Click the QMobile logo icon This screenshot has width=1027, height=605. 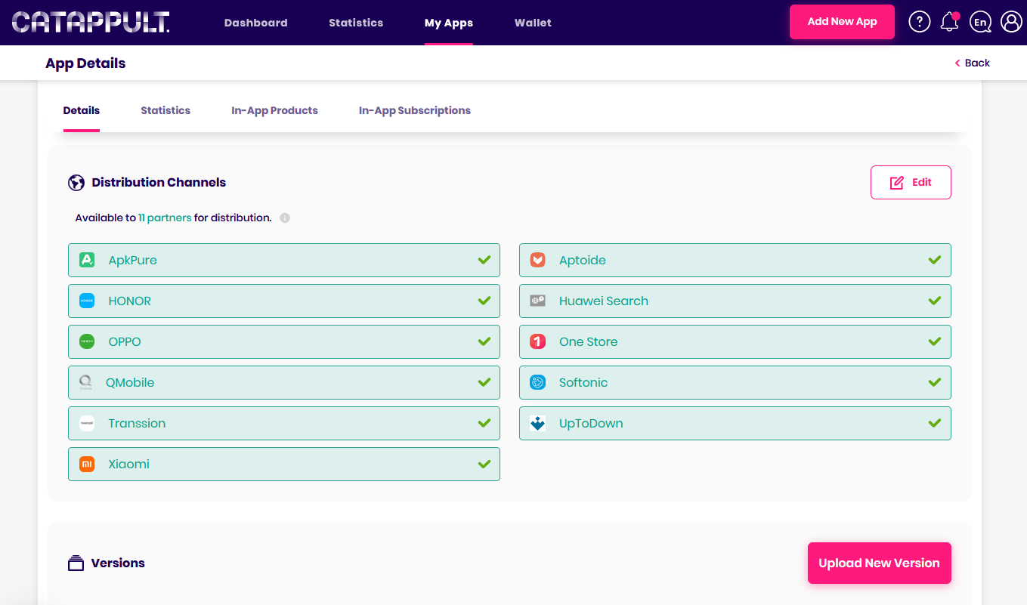coord(85,382)
